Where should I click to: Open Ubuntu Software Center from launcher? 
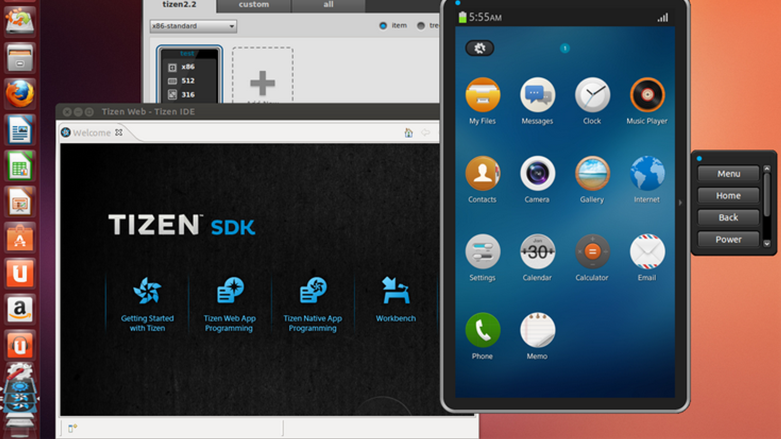(x=20, y=239)
